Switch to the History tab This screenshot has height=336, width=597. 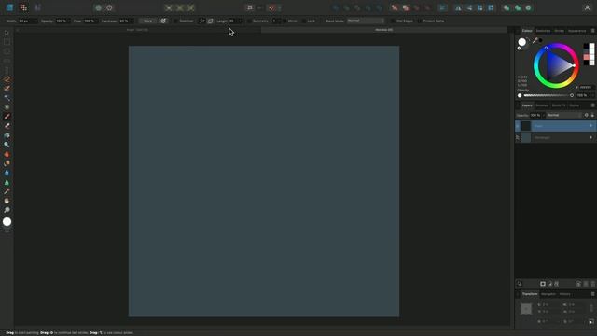[x=564, y=294]
